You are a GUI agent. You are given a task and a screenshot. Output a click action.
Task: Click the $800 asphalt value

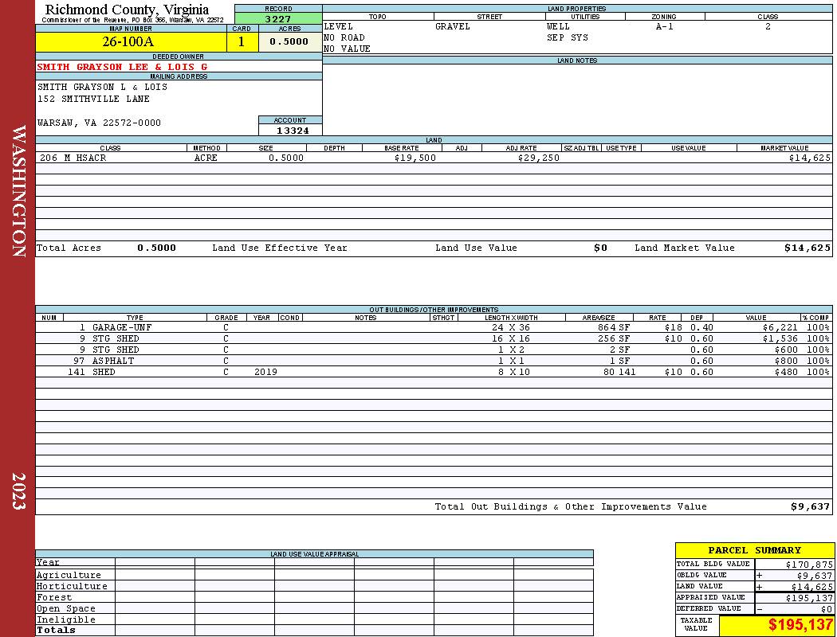(786, 361)
